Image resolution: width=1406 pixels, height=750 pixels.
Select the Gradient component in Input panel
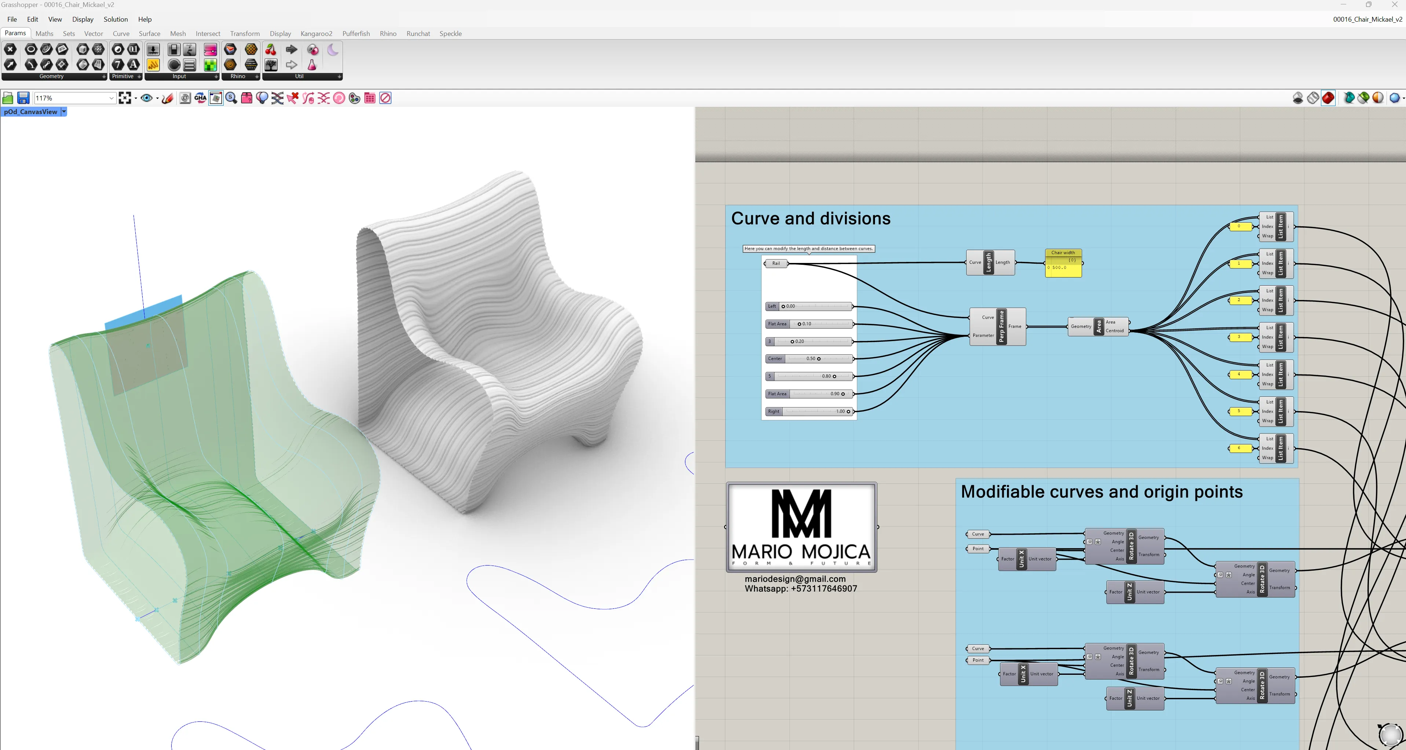coord(210,50)
